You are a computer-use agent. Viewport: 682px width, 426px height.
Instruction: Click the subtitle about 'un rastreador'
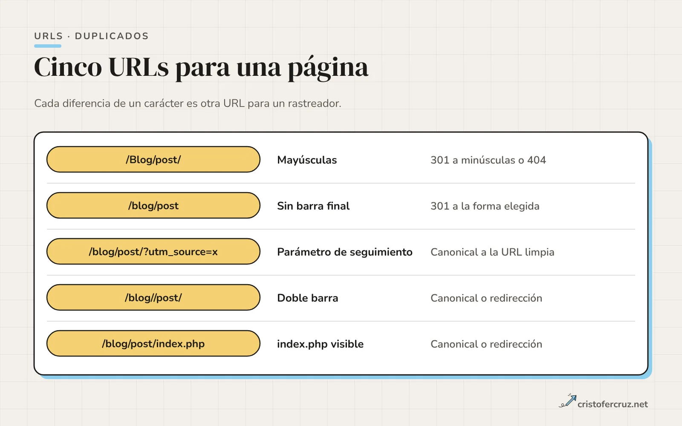click(x=188, y=104)
